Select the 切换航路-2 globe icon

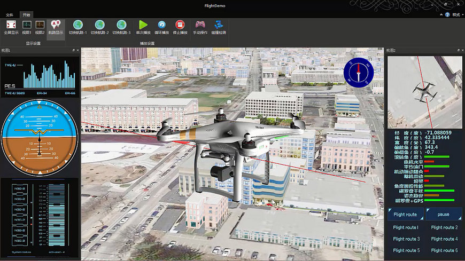(x=99, y=25)
